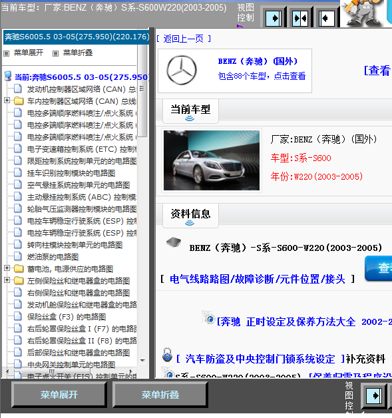392x418 pixels.
Task: Click the padlock icon beside 汽车防盗 link
Action: [167, 355]
